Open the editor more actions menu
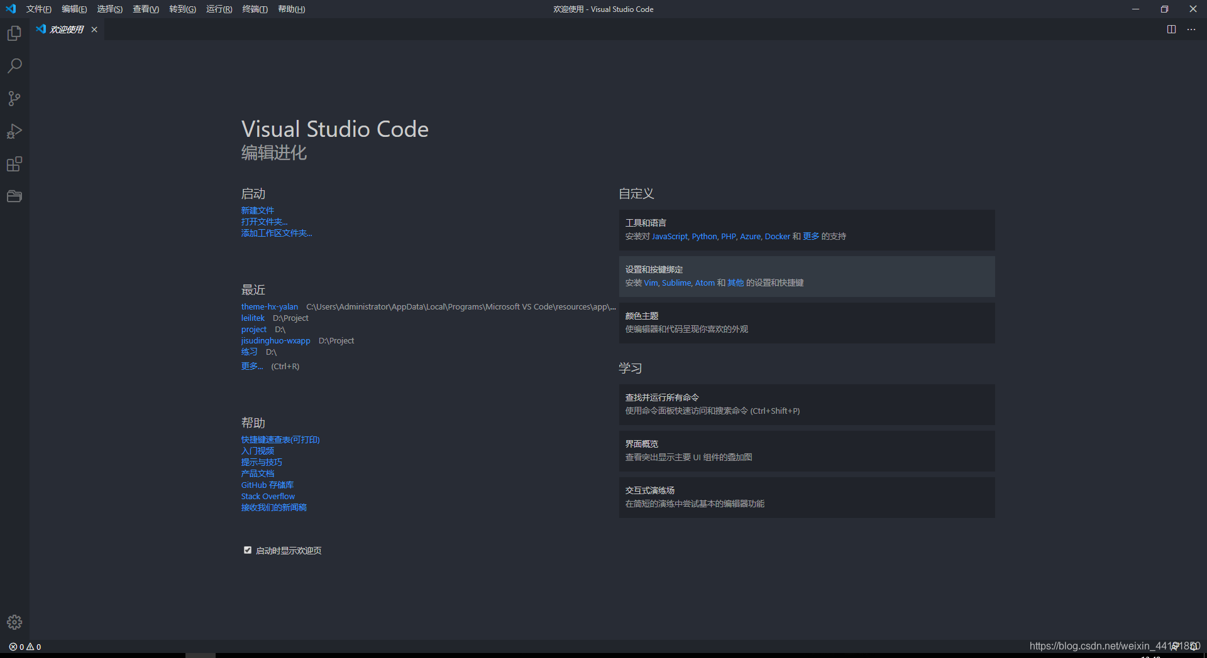The height and width of the screenshot is (658, 1207). click(x=1191, y=29)
